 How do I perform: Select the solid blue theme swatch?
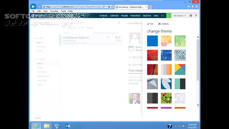coord(152,41)
